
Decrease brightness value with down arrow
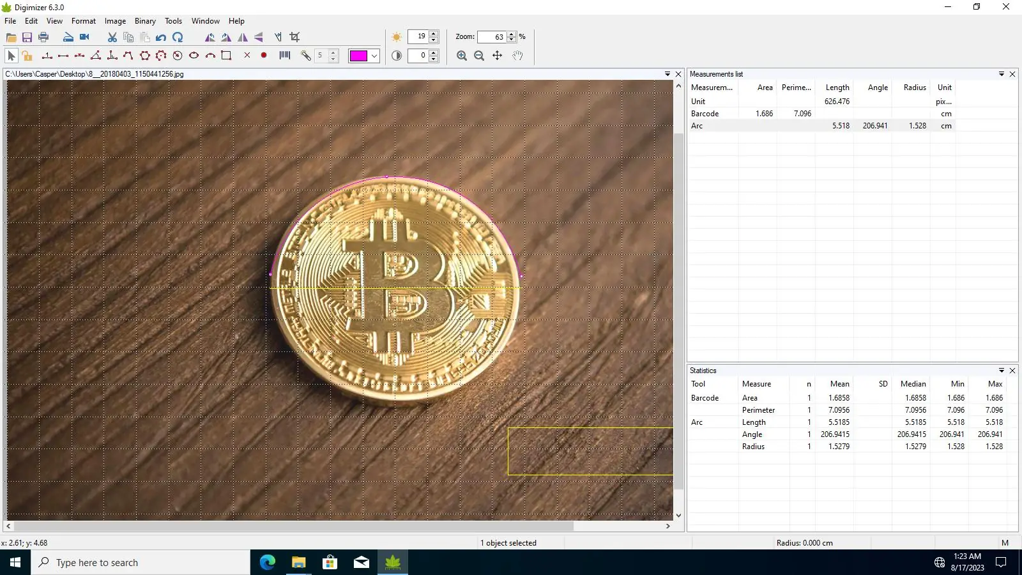point(434,40)
